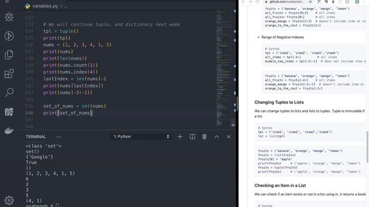Close the terminal panel with X

pyautogui.click(x=228, y=137)
